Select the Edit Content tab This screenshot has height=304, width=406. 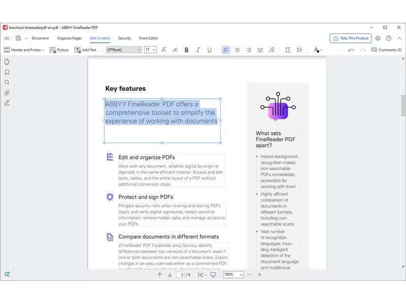tap(100, 39)
